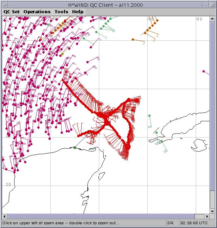Click the vertical scrollbar up arrow
217x228 pixels.
pos(212,19)
